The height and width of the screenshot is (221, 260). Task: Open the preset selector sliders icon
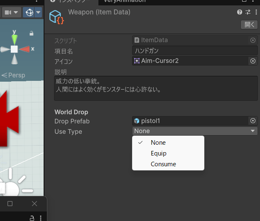coord(248,12)
